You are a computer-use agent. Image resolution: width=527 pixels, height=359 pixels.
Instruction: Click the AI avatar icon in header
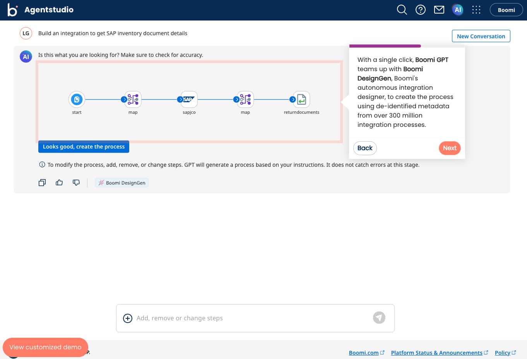(458, 10)
